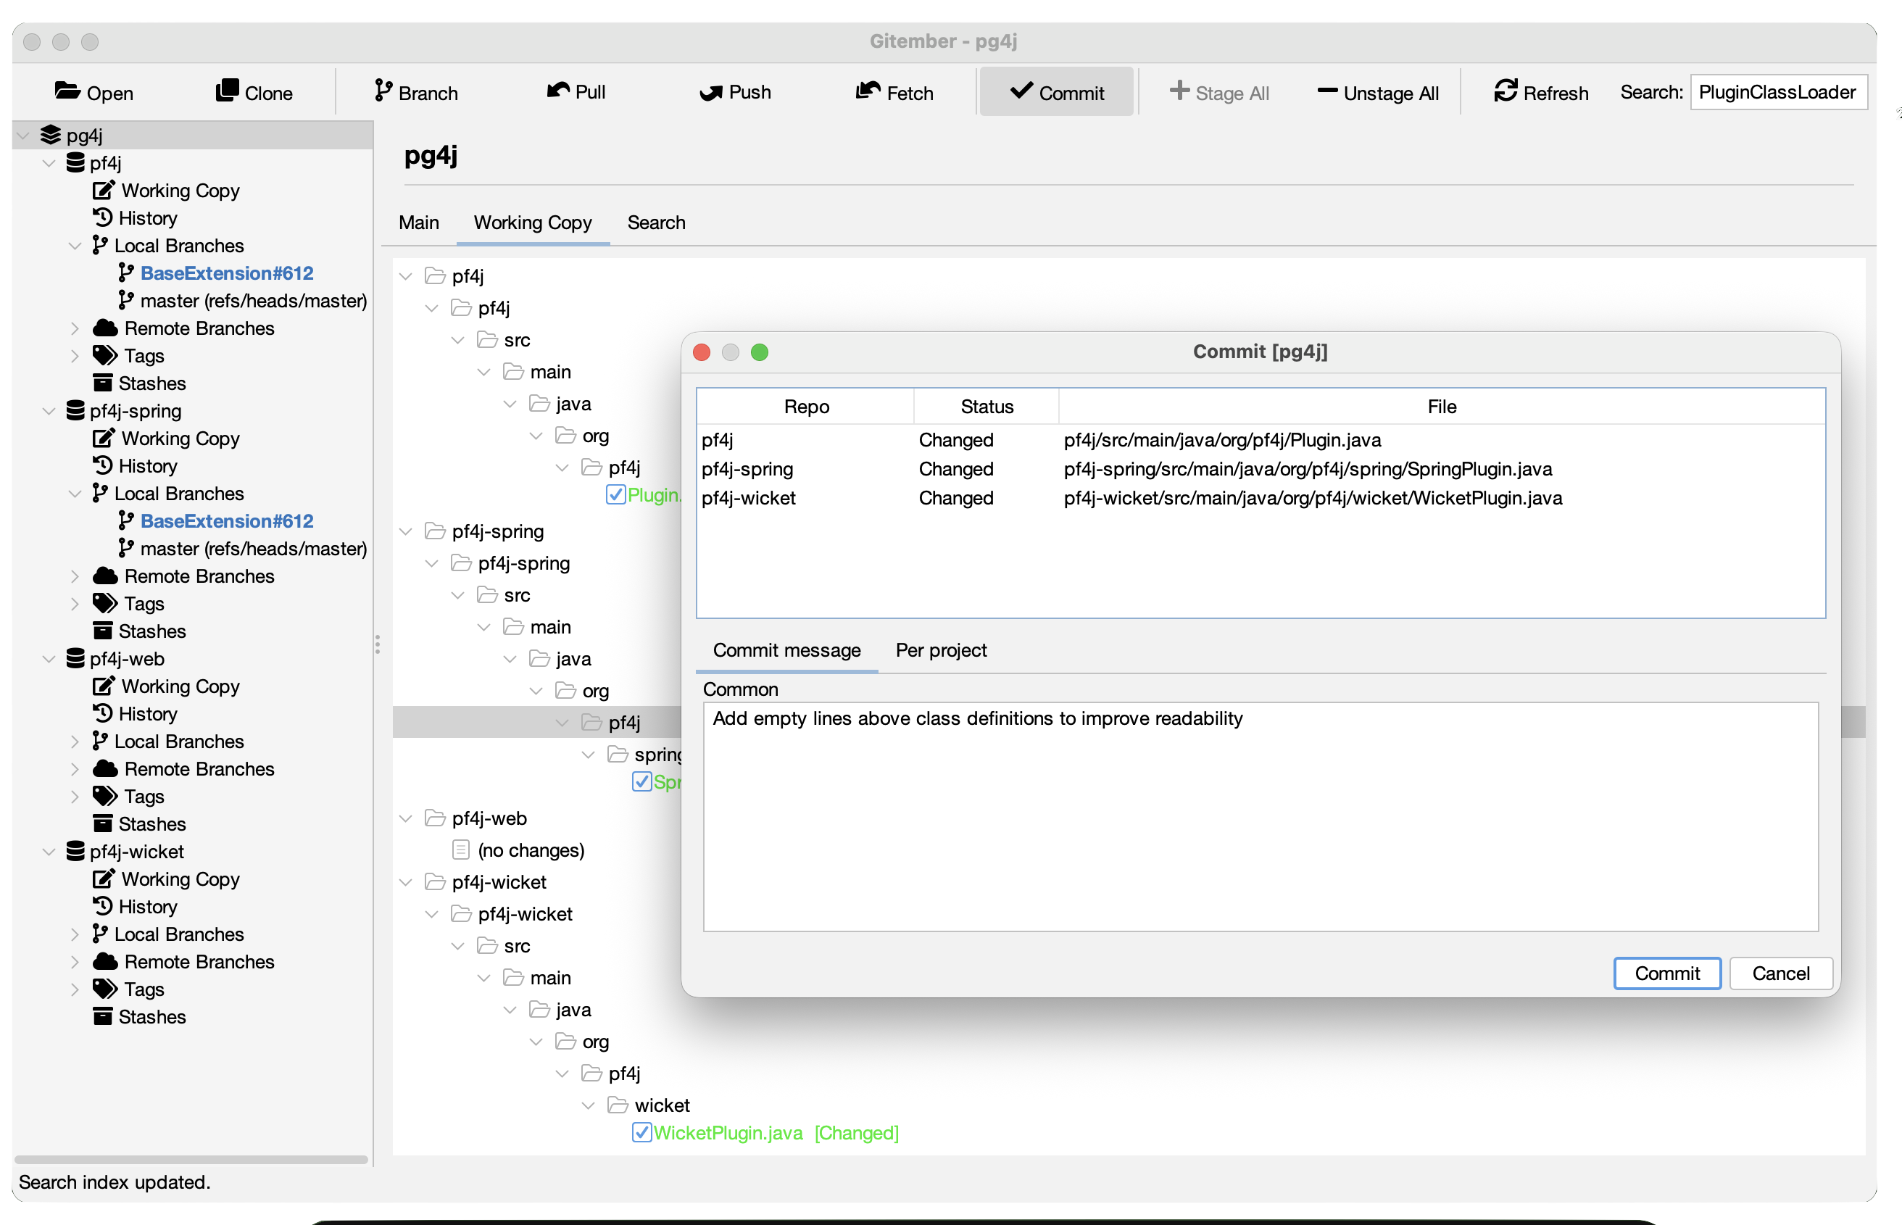The height and width of the screenshot is (1225, 1902).
Task: Toggle the SpringPlugin staged checkbox
Action: (x=642, y=782)
